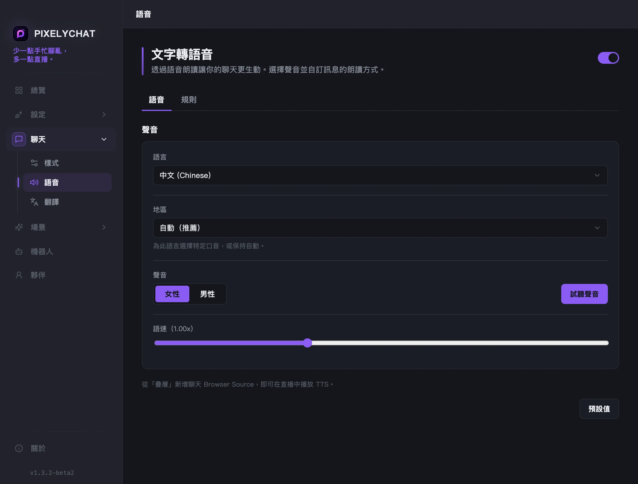Viewport: 638px width, 484px height.
Task: Click the defaults (預設值) button
Action: (x=599, y=409)
